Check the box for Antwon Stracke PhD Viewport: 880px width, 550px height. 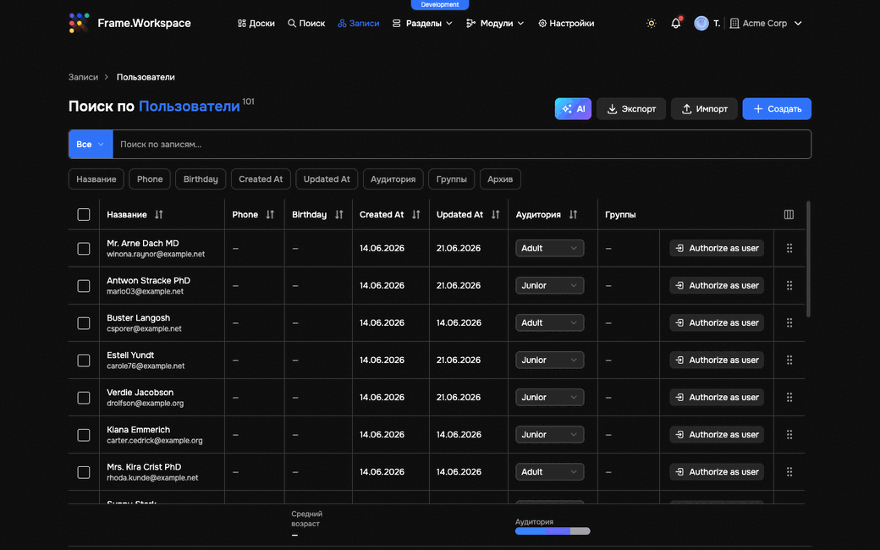click(x=84, y=286)
